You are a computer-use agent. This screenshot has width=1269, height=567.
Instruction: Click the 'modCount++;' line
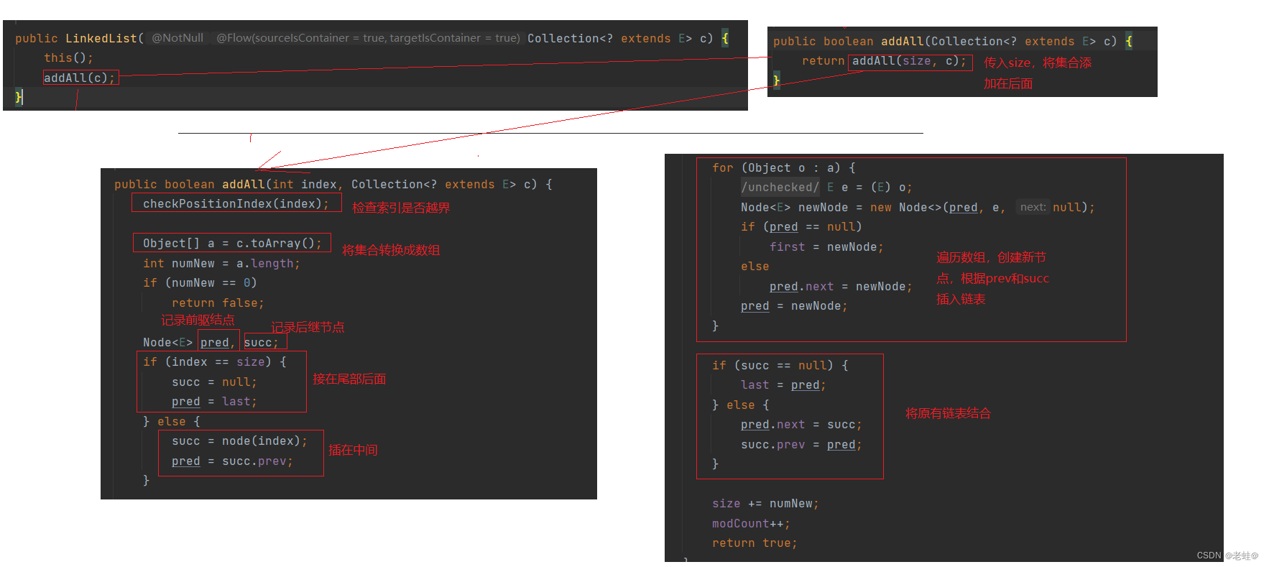(x=751, y=523)
